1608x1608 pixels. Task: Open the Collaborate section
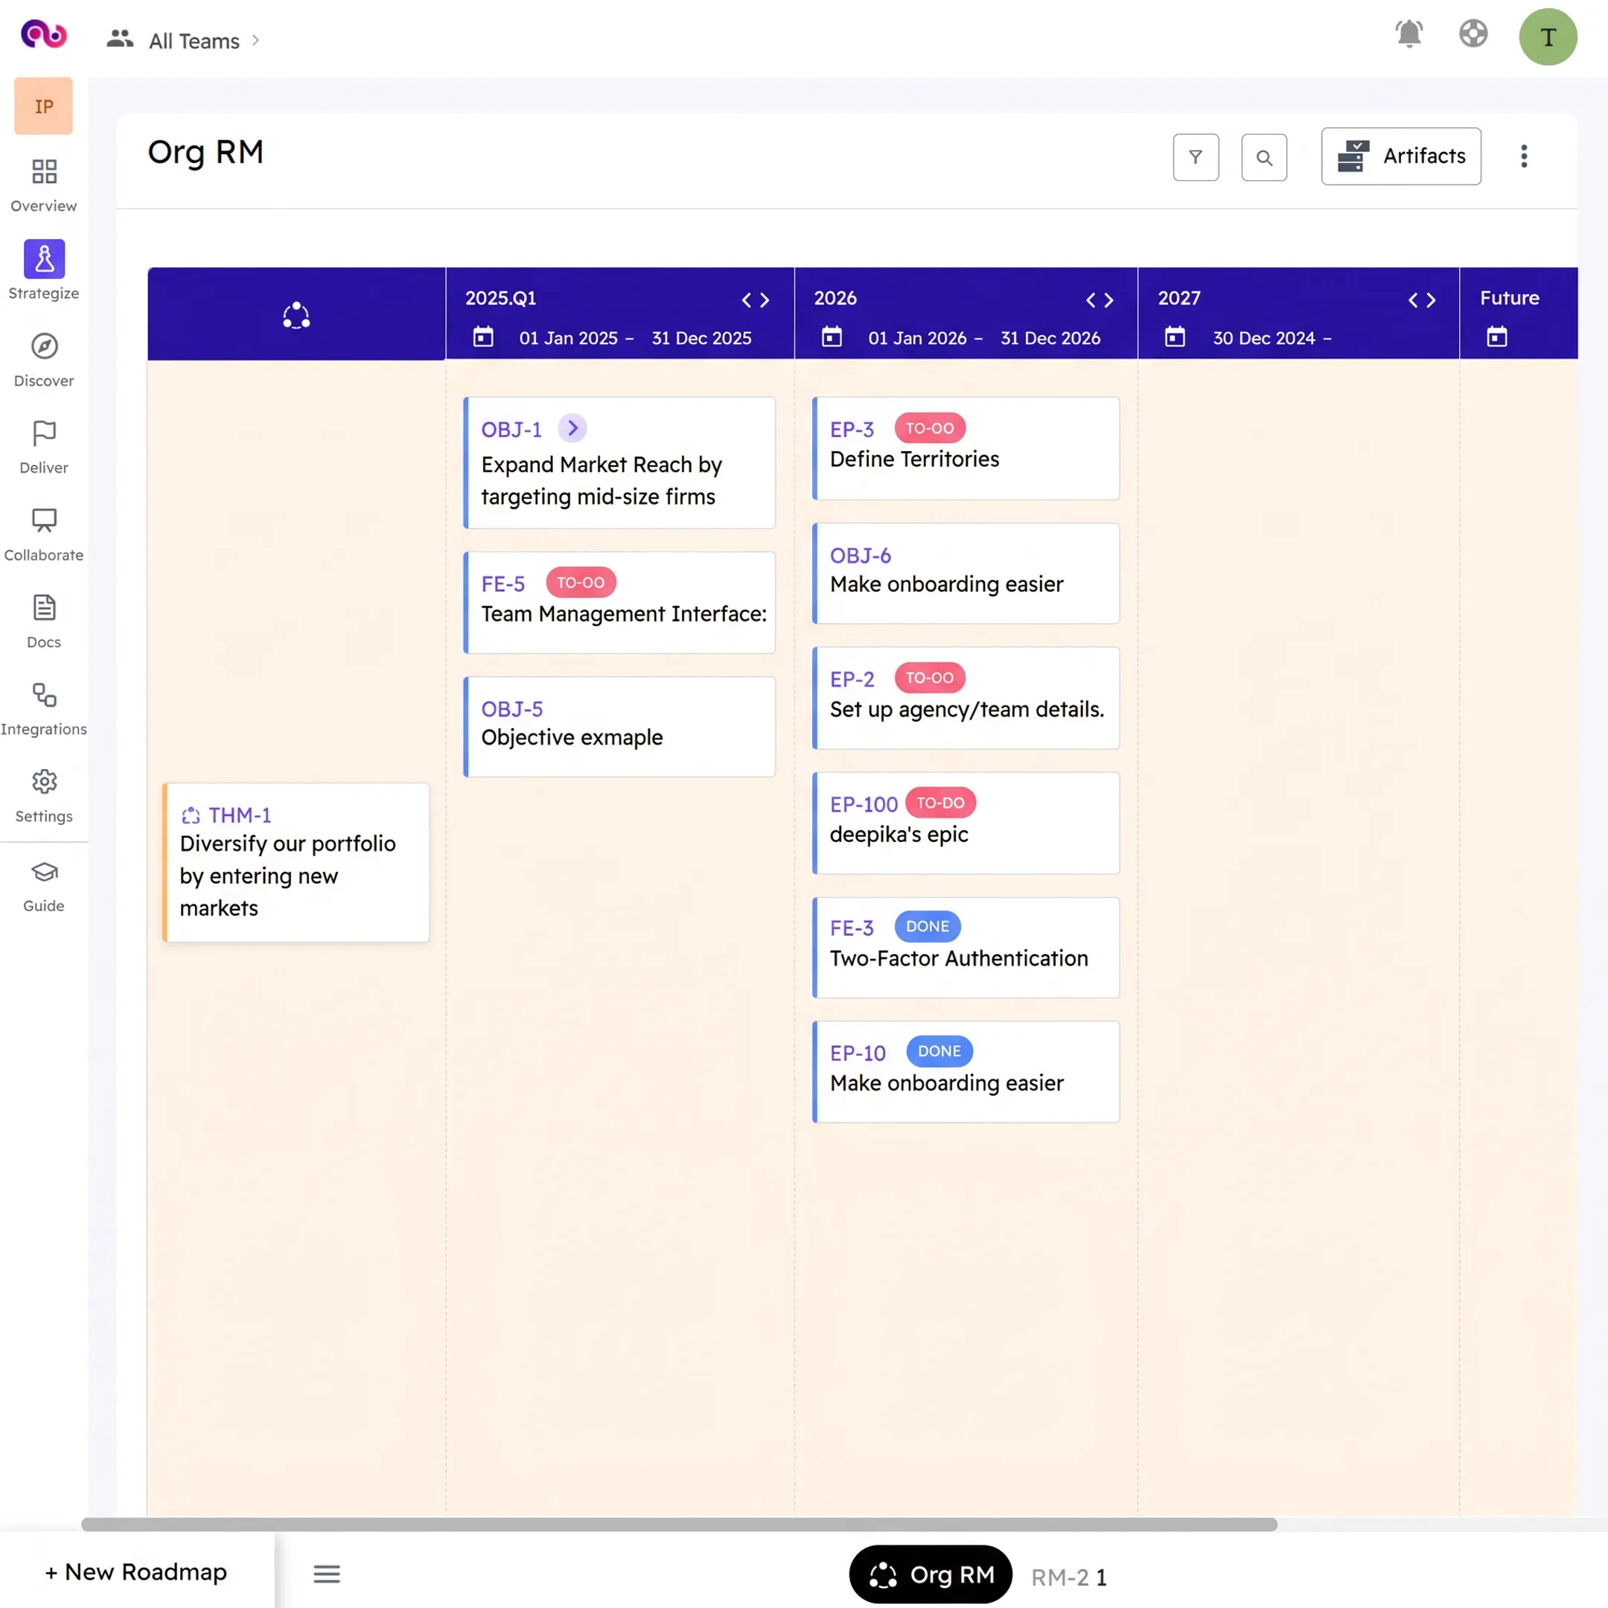tap(43, 535)
